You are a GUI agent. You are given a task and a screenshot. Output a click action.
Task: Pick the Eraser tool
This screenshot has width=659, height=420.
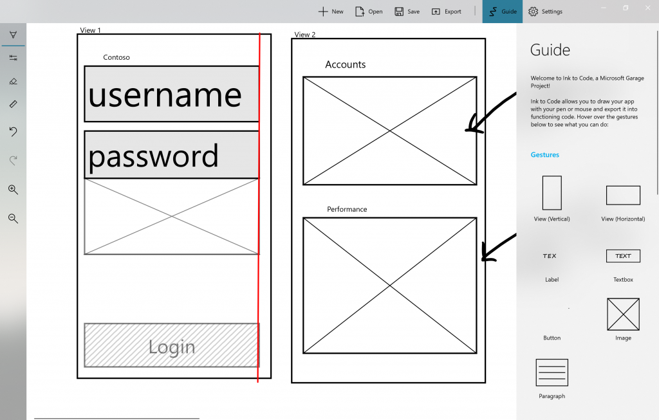[x=13, y=81]
